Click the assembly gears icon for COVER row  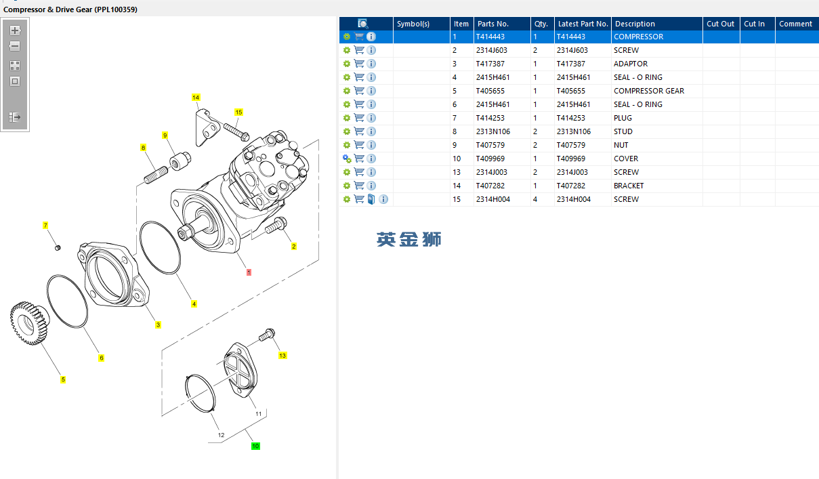point(347,159)
